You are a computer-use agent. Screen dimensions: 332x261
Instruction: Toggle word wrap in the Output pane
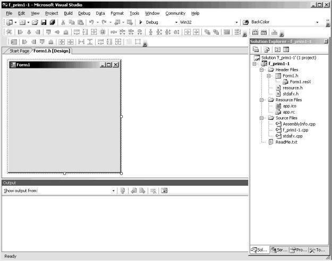coord(164,191)
